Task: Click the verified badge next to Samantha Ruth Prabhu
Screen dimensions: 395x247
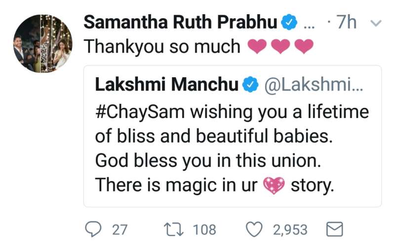Action: coord(288,23)
